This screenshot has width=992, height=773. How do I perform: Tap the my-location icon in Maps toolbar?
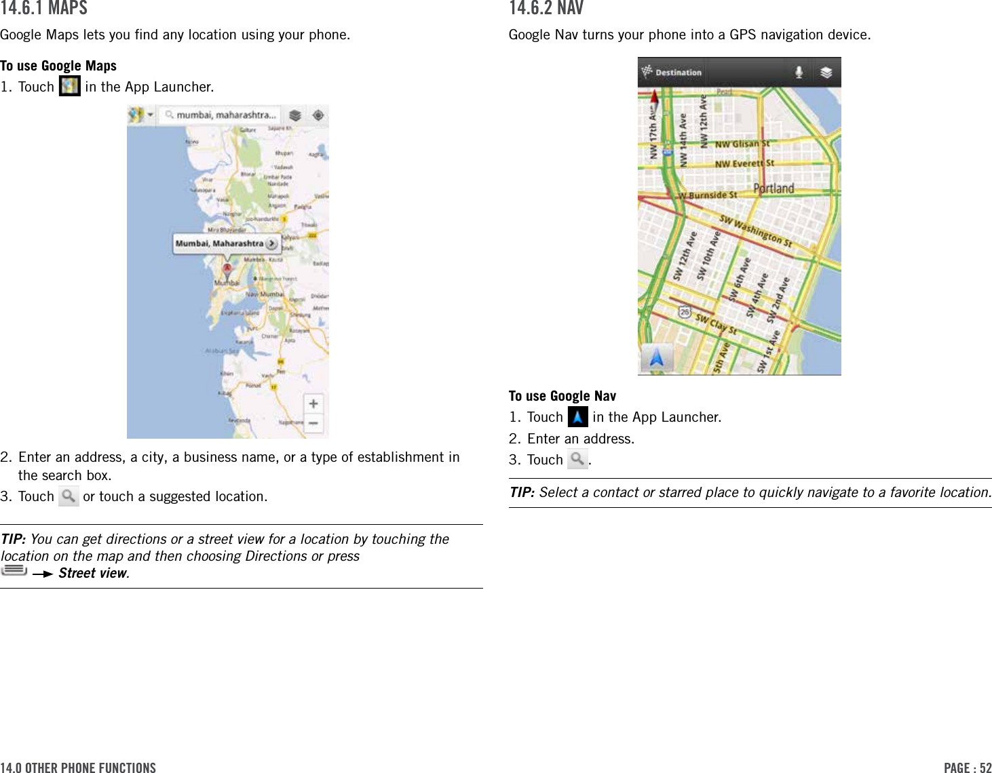coord(318,115)
